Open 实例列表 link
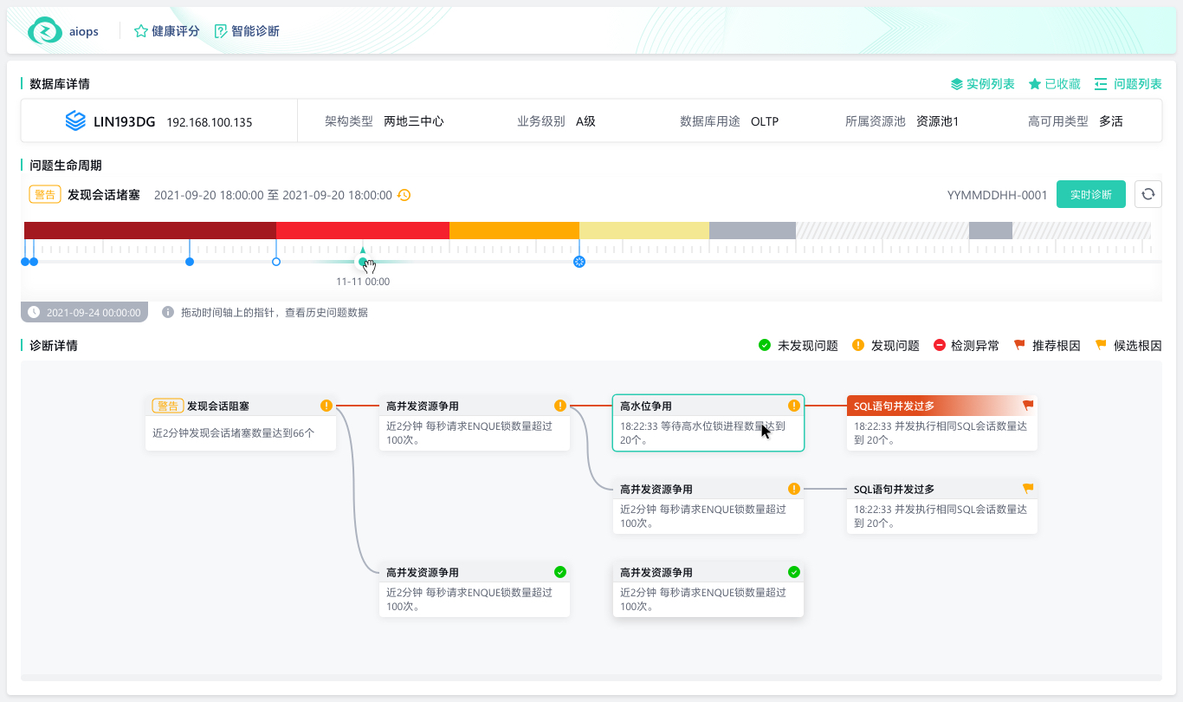Image resolution: width=1183 pixels, height=702 pixels. (x=991, y=84)
